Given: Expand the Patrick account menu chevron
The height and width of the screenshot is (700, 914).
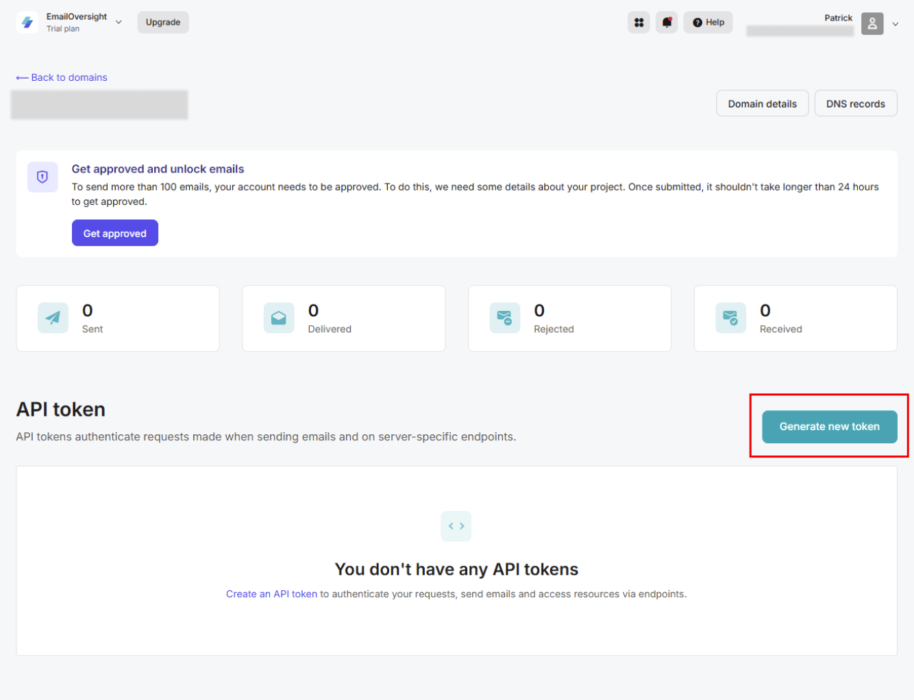Looking at the screenshot, I should [x=896, y=24].
